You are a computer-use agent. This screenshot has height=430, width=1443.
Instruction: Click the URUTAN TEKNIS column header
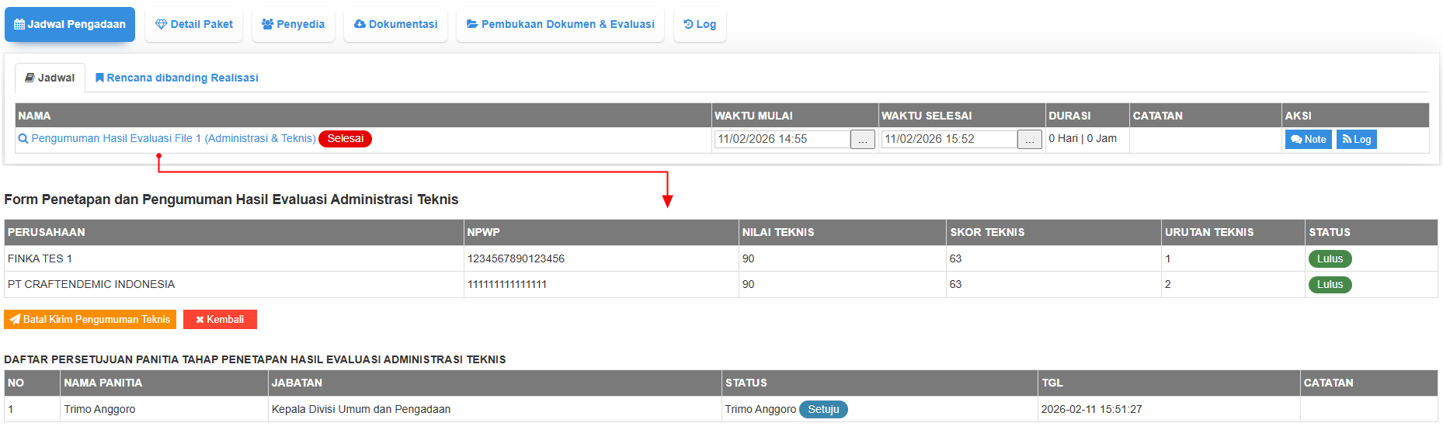pos(1233,232)
